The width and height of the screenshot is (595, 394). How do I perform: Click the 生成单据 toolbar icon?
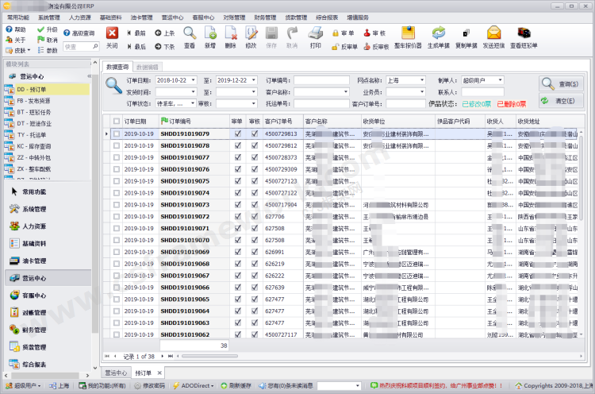pyautogui.click(x=438, y=33)
